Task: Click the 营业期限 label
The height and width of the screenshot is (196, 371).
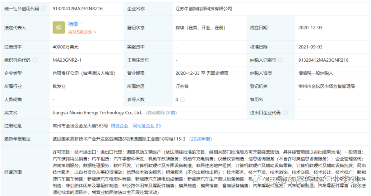Action: pyautogui.click(x=136, y=73)
